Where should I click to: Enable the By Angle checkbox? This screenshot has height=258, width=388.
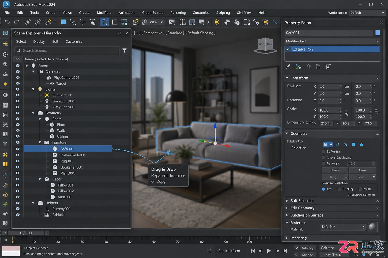(323, 163)
